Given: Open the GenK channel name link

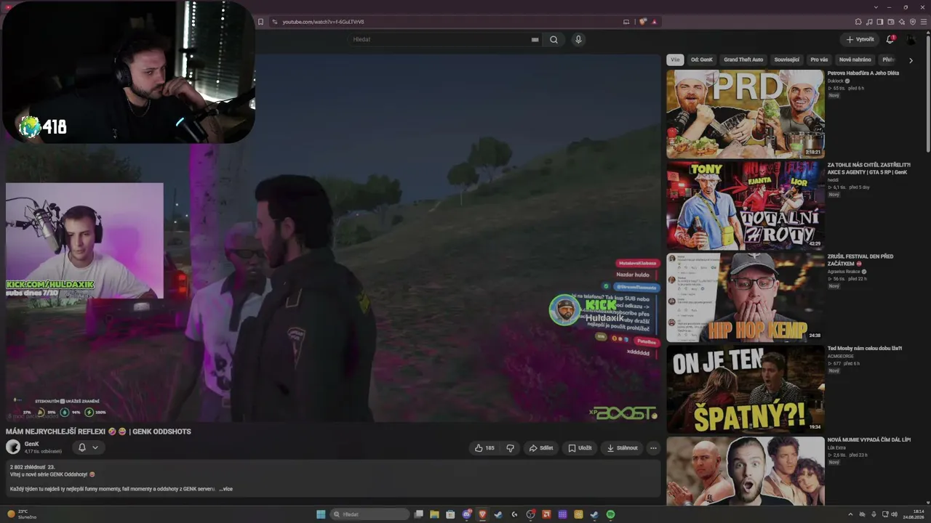Looking at the screenshot, I should 32,444.
